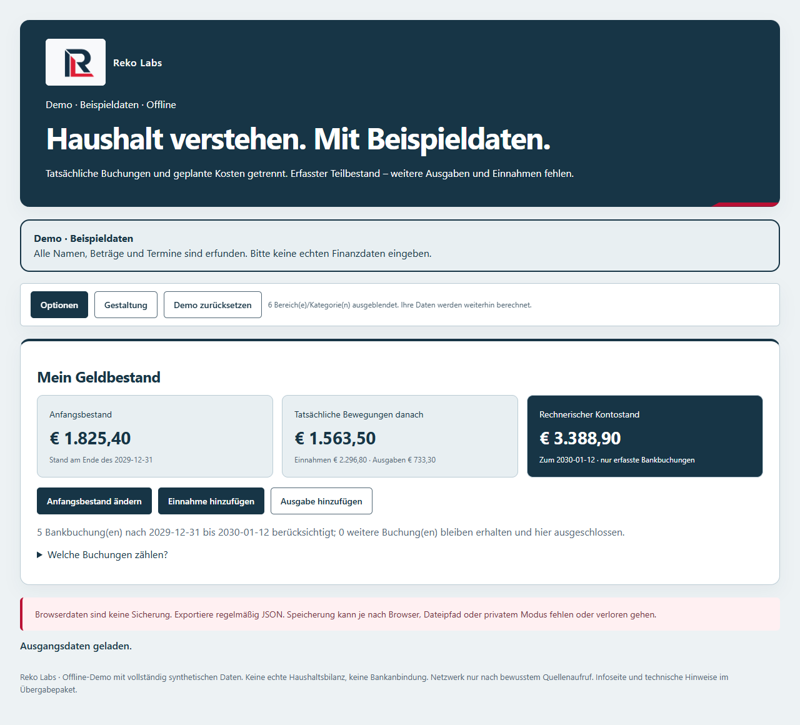Click the Reko Labs logo icon

(76, 62)
